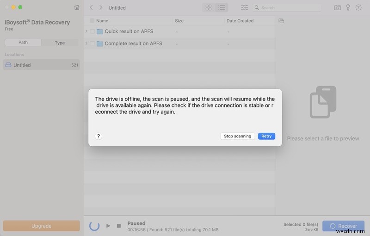Viewport: 370px width, 236px height.
Task: Sort by the Name column header
Action: 102,21
